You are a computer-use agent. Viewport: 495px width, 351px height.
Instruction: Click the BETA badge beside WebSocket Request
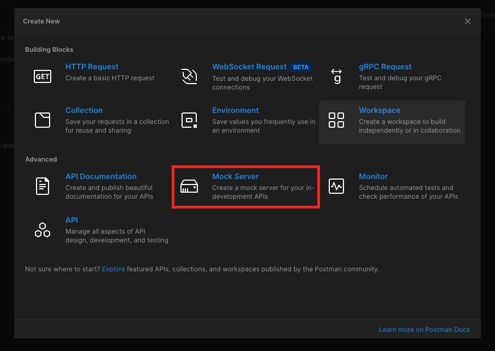301,67
